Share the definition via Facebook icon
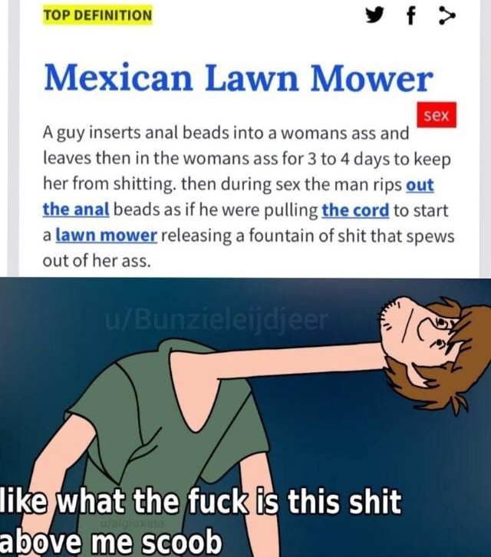 411,16
